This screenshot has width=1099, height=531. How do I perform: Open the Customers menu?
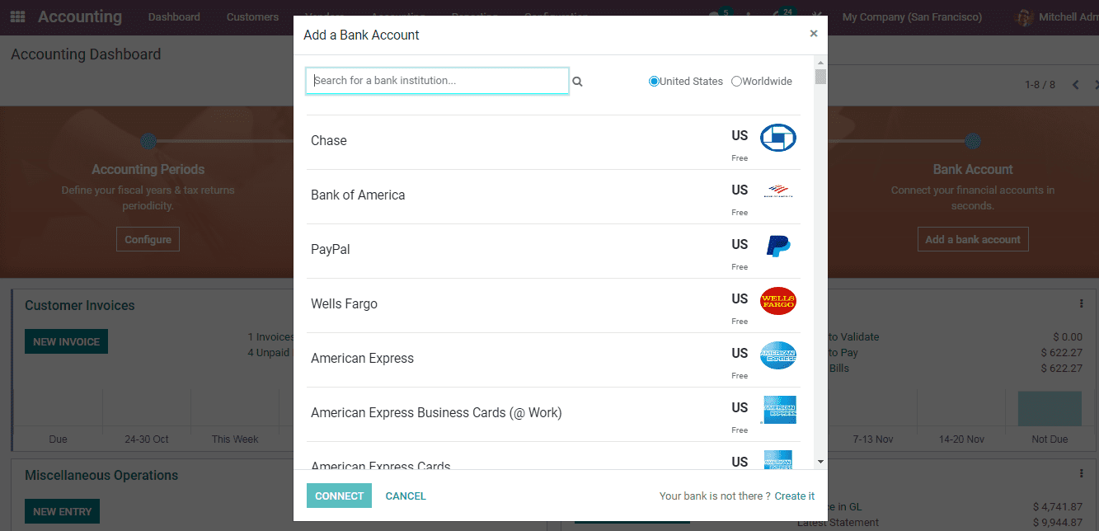point(252,16)
